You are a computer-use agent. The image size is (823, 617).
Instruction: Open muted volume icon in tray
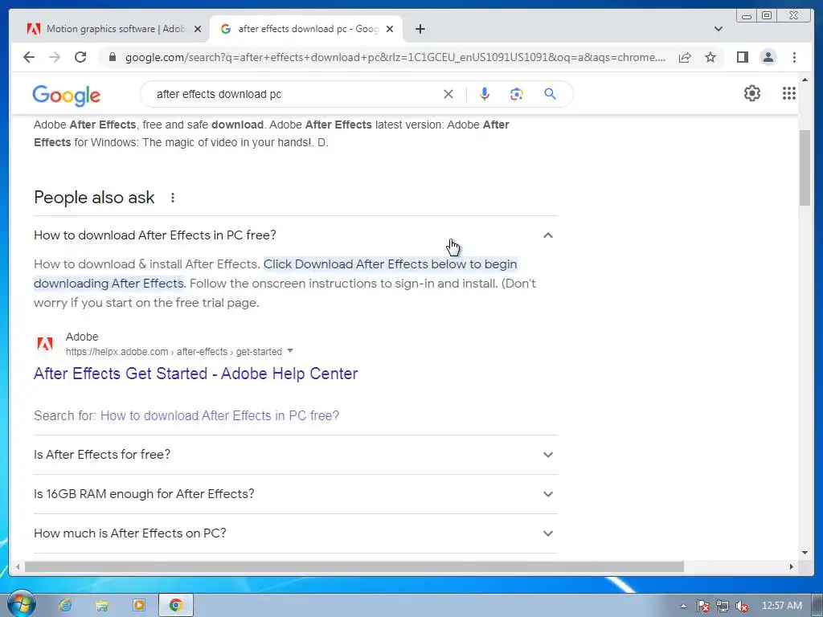(742, 606)
